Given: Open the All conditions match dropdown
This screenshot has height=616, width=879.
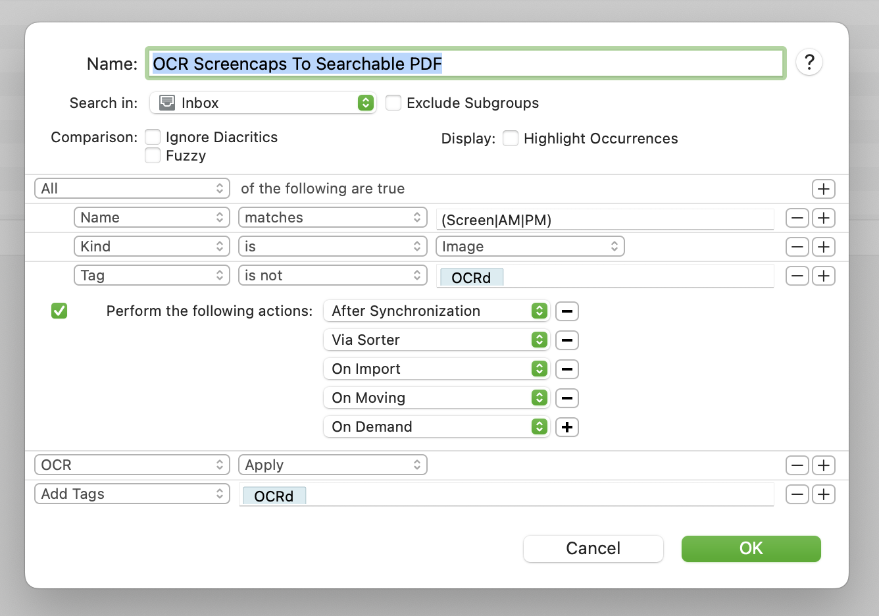Looking at the screenshot, I should click(x=132, y=189).
